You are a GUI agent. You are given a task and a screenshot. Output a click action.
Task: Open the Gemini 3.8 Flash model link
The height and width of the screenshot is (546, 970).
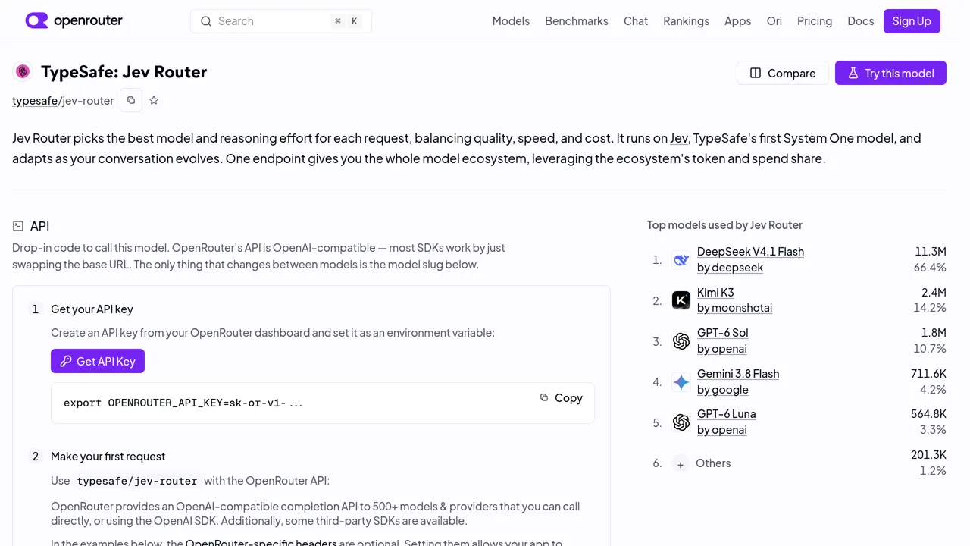pos(738,374)
